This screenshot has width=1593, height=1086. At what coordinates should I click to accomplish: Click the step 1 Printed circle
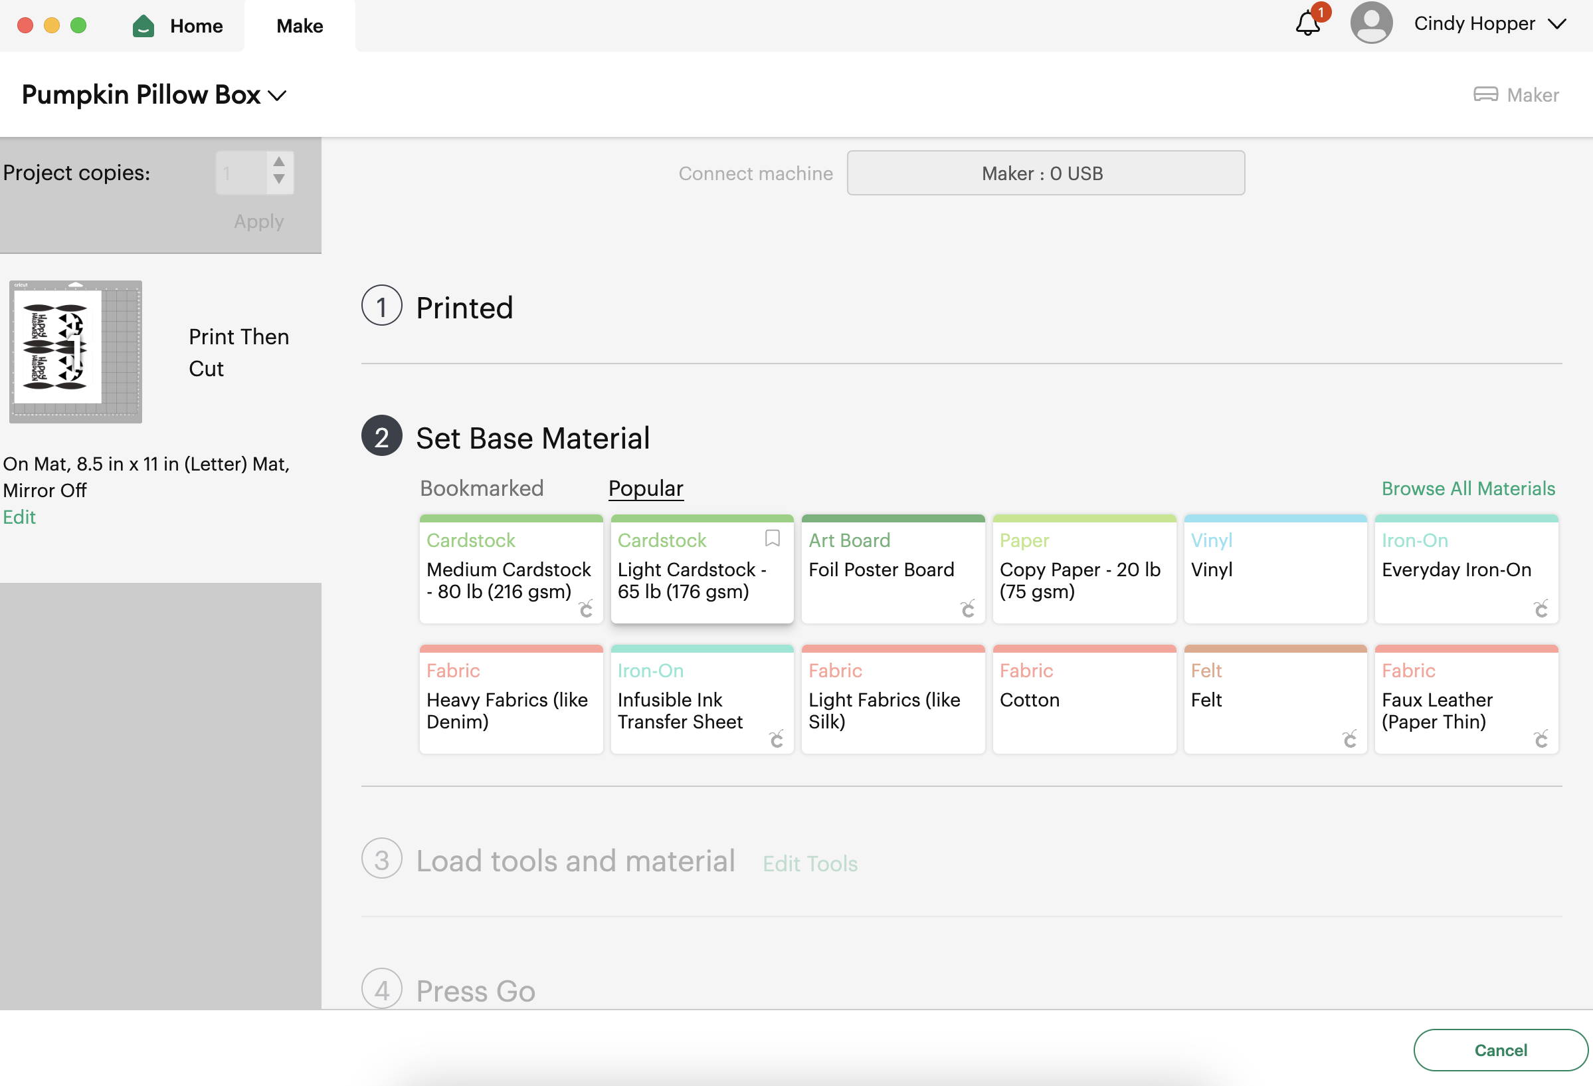pyautogui.click(x=382, y=306)
